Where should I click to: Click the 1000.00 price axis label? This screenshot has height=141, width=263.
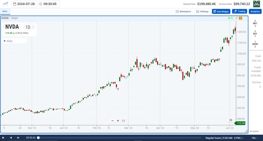(x=242, y=54)
